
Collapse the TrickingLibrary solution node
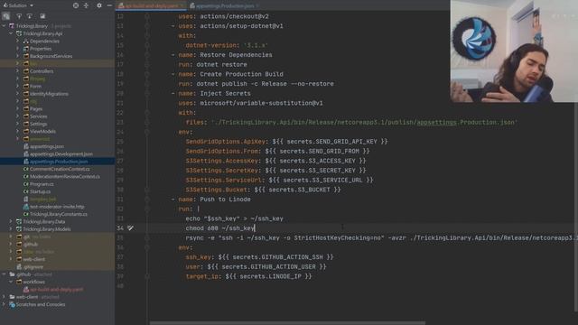4,26
